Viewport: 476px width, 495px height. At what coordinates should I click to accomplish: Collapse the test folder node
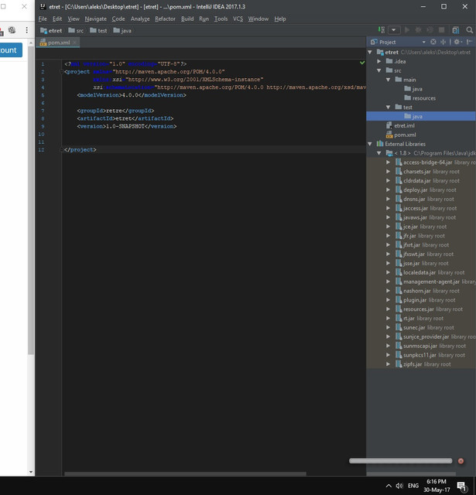[389, 108]
